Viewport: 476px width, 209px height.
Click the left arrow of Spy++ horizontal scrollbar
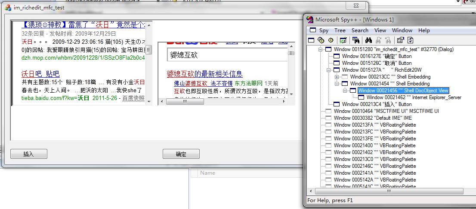coord(310,191)
